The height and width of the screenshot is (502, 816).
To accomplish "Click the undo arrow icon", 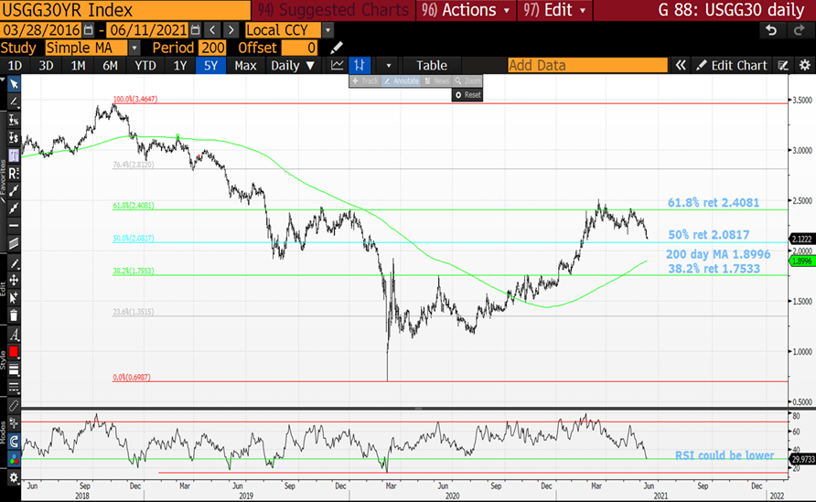I will point(771,30).
